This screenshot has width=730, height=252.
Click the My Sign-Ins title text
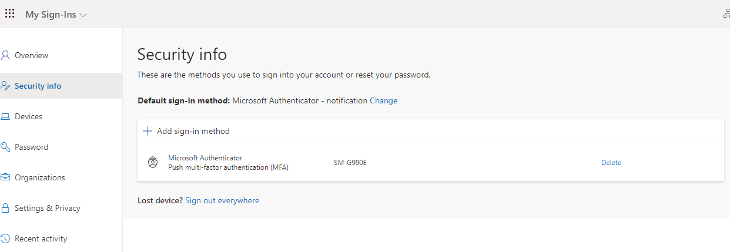pyautogui.click(x=51, y=15)
